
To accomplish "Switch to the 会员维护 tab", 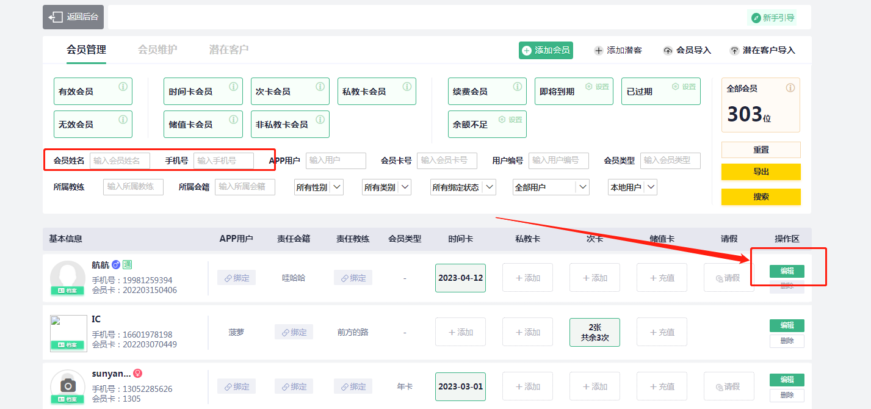I will click(x=157, y=50).
